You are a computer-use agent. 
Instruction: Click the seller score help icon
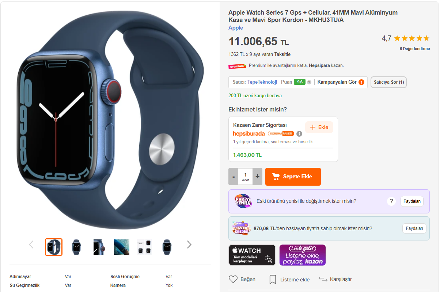coord(309,82)
